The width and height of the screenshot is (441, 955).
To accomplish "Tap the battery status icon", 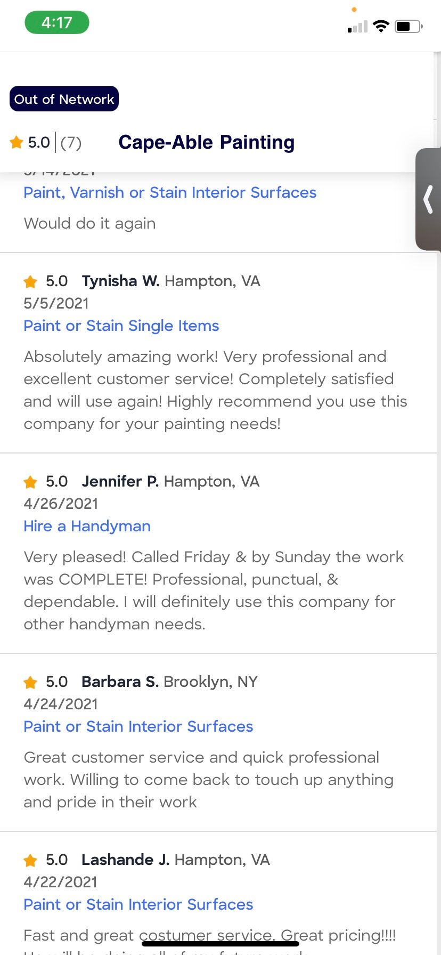I will pyautogui.click(x=409, y=26).
